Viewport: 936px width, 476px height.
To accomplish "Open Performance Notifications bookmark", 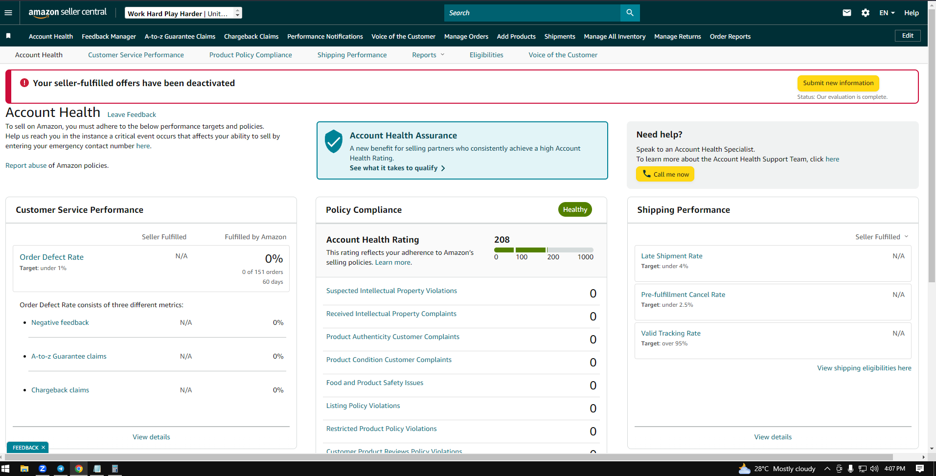I will pyautogui.click(x=325, y=36).
